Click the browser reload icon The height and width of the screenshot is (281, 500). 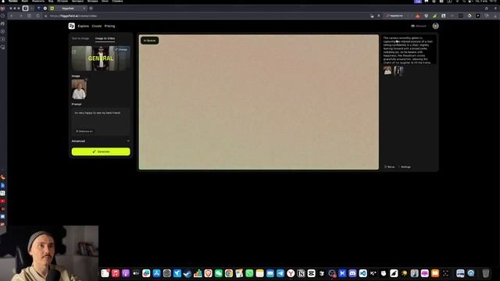point(38,16)
